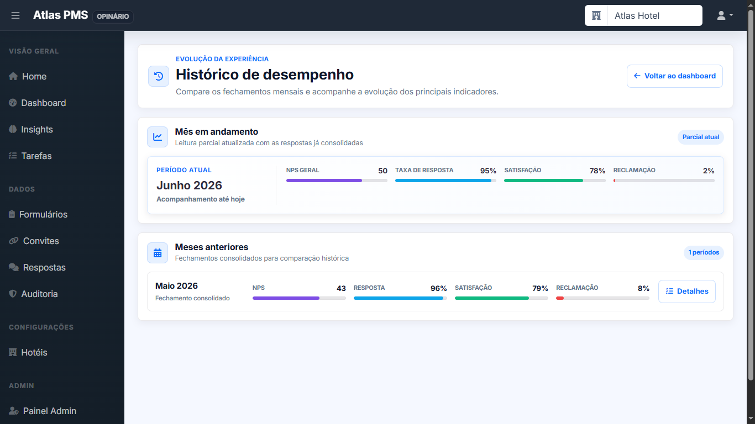Open Hotéis under Configurações
Screen dimensions: 755x424
(x=62, y=352)
